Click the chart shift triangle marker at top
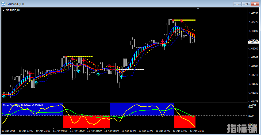This screenshot has width=261, height=135. (x=198, y=9)
